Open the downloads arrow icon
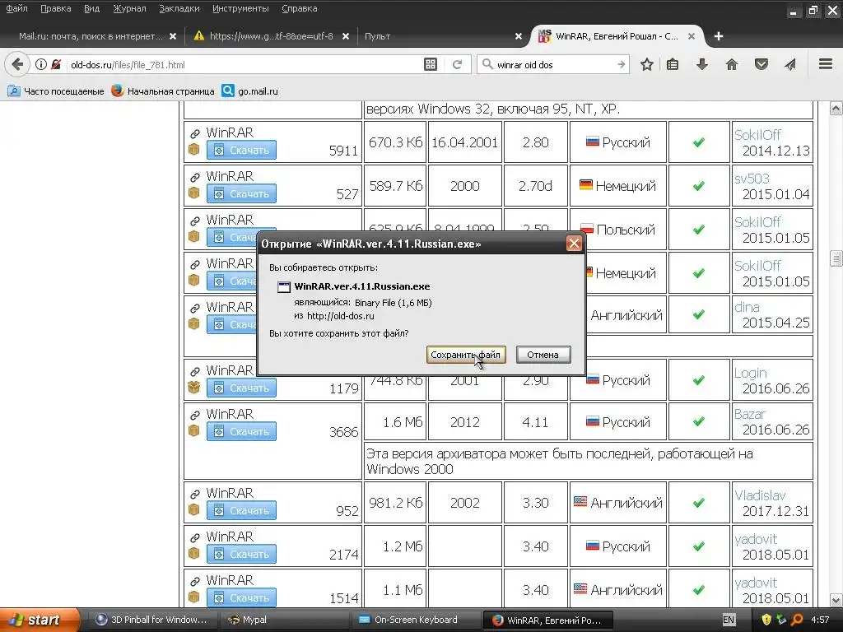This screenshot has width=843, height=632. 701,64
